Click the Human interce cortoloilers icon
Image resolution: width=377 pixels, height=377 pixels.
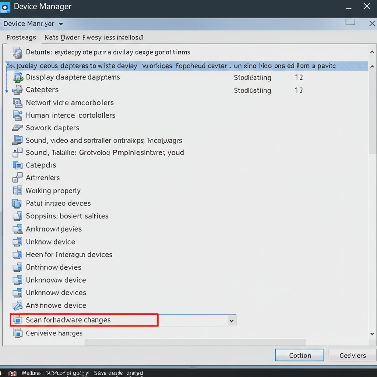[18, 115]
